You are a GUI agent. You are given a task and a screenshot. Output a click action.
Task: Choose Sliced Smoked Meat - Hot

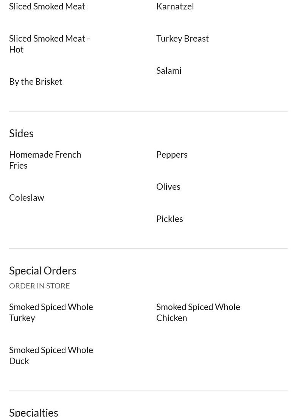click(50, 44)
